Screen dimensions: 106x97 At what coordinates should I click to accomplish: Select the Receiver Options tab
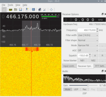(85, 66)
